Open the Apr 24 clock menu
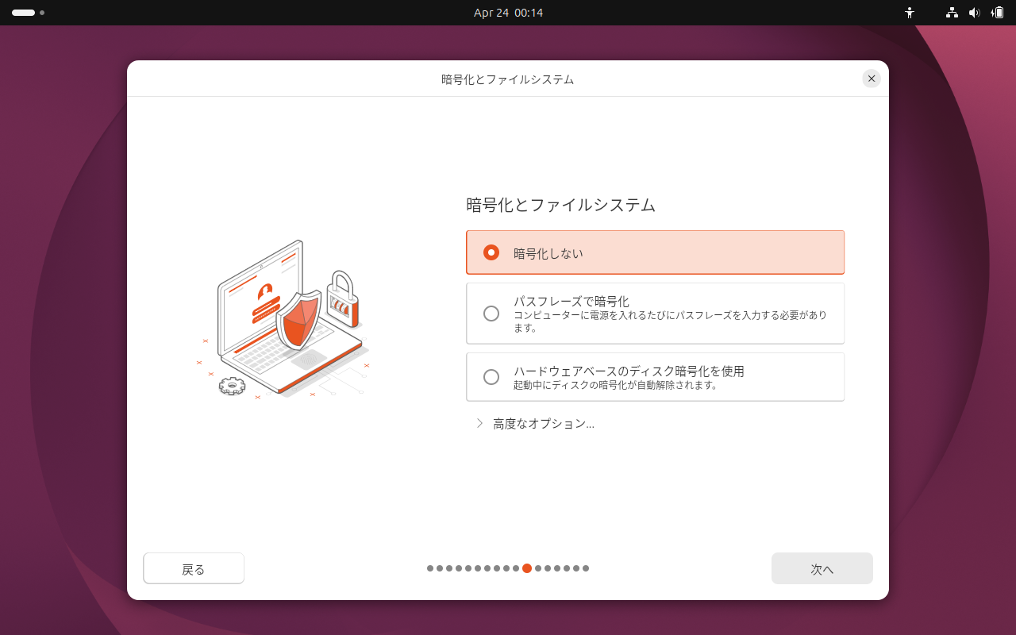The image size is (1016, 635). [508, 12]
